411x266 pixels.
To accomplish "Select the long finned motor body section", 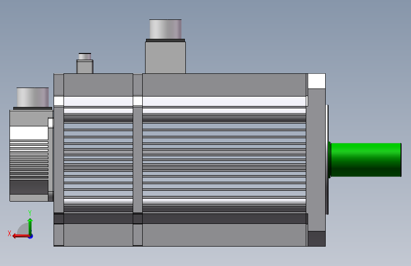I will [x=224, y=160].
